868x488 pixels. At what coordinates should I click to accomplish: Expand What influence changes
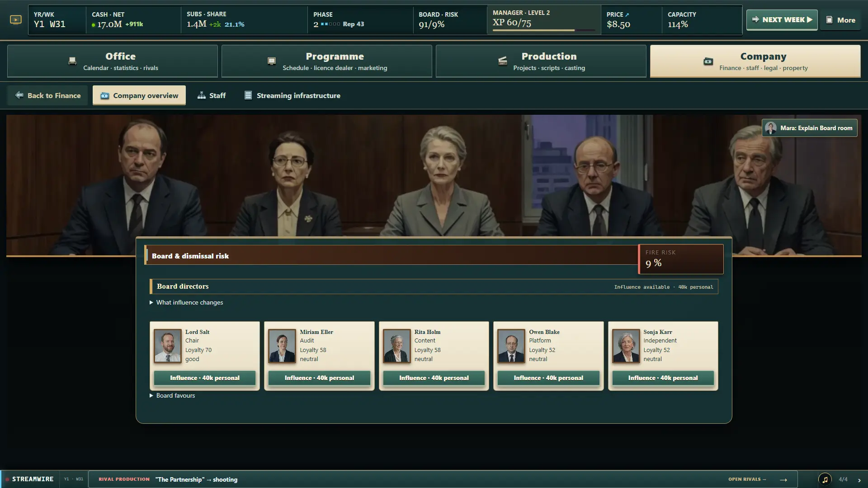186,302
